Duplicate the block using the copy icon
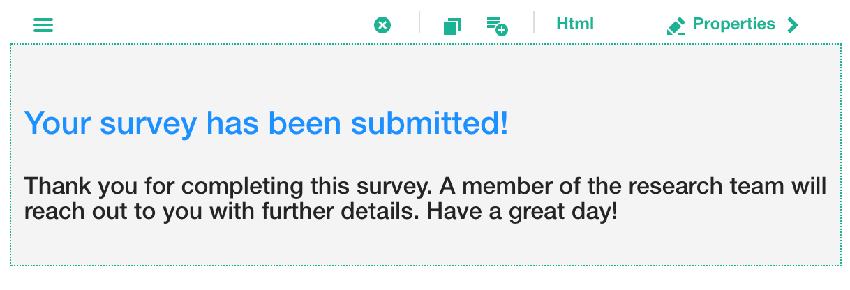Image resolution: width=850 pixels, height=290 pixels. (452, 26)
